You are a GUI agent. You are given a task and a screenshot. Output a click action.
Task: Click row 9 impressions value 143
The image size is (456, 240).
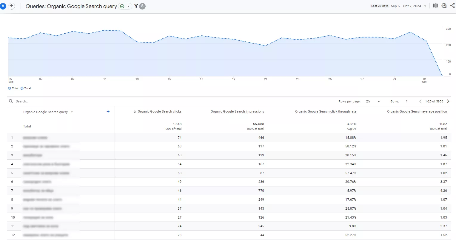tap(261, 208)
